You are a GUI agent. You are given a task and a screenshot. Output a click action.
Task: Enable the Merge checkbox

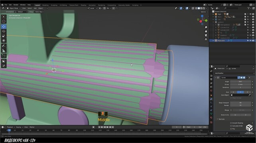[231, 110]
